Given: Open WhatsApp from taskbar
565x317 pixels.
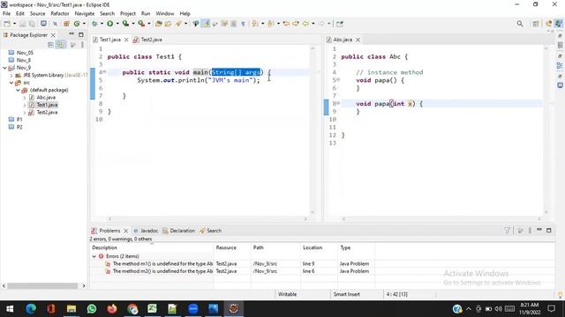Looking at the screenshot, I should [x=92, y=309].
